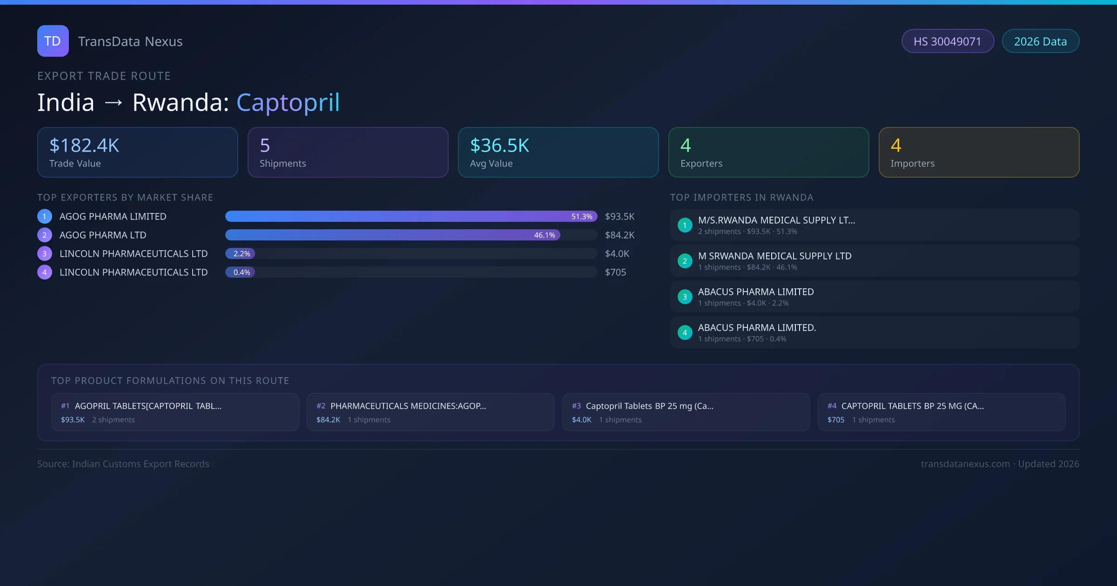Screen dimensions: 1117x586
Task: Select M SRWANDA MEDICAL SUPPLY LTD importer row
Action: [x=874, y=261]
